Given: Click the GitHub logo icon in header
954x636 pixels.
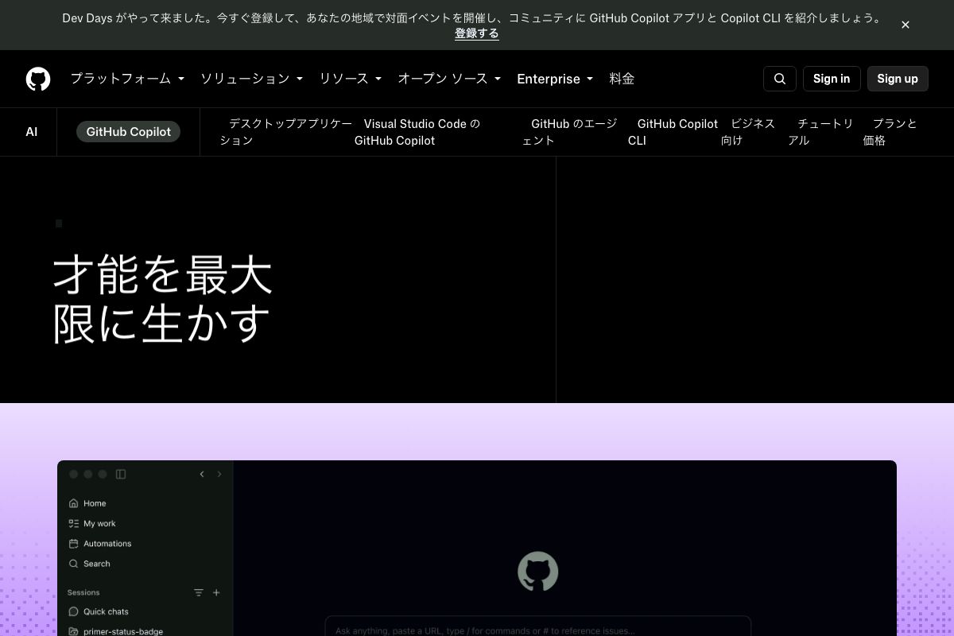Looking at the screenshot, I should coord(38,79).
